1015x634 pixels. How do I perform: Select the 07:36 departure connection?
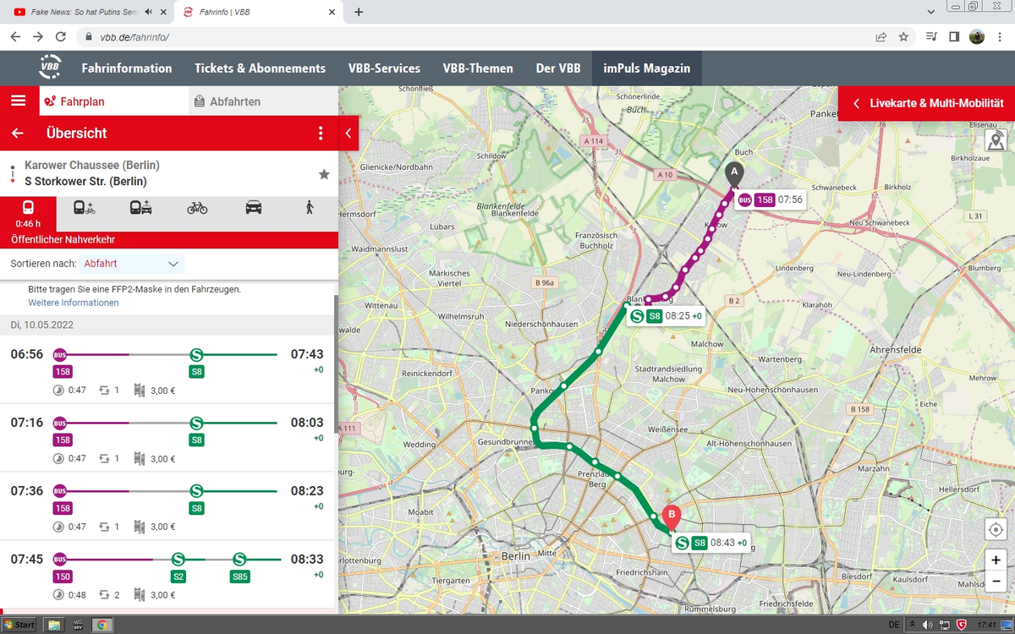tap(167, 506)
